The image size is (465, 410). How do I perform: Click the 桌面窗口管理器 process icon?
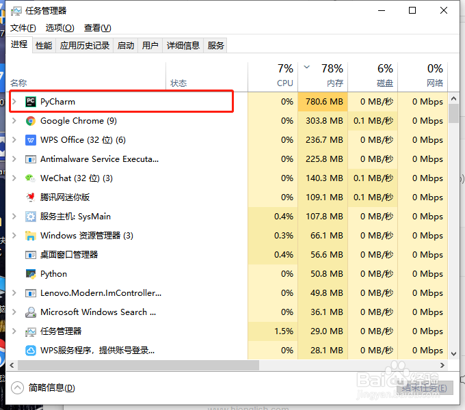pyautogui.click(x=31, y=255)
